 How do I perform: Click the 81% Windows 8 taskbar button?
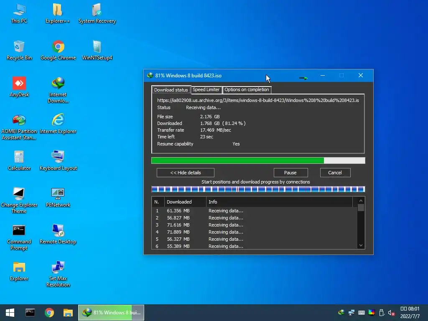pyautogui.click(x=111, y=313)
